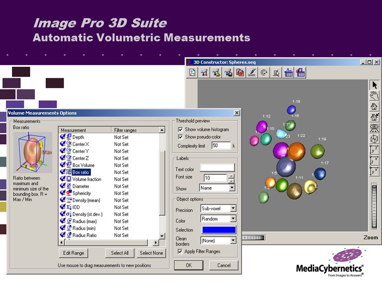Click the Complexity limit input field
The width and height of the screenshot is (382, 286).
tap(221, 145)
